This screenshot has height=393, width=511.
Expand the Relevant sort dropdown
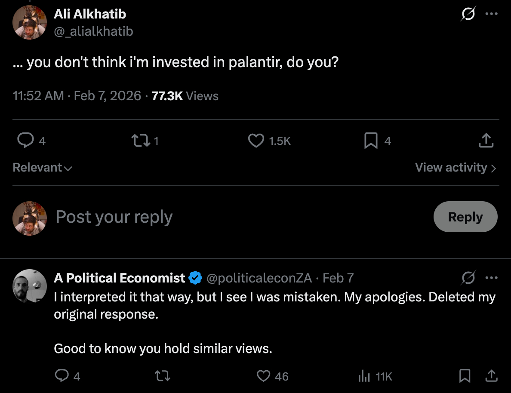pos(42,168)
